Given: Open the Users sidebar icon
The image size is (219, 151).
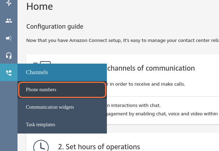Looking at the screenshot, I should coord(9,21).
